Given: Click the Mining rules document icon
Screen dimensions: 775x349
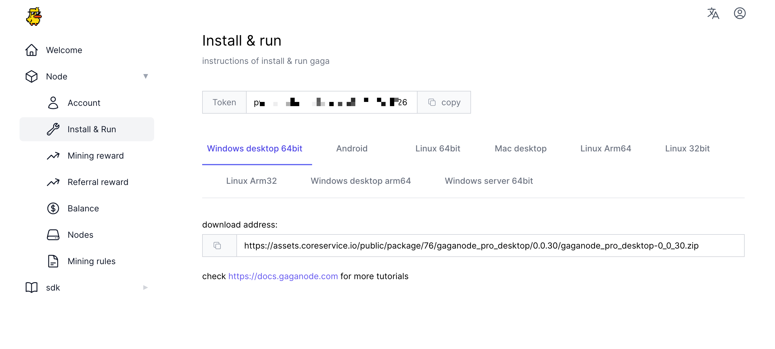Looking at the screenshot, I should (x=53, y=261).
